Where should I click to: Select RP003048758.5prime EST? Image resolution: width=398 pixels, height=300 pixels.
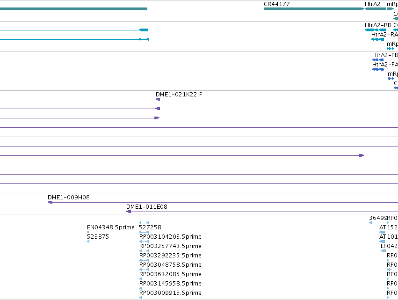pos(144,270)
